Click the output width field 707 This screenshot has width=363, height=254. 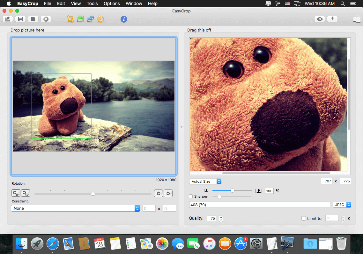(x=327, y=181)
